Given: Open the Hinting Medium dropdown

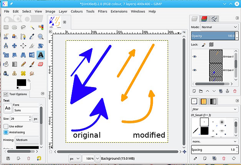Looking at the screenshot, I should click(x=27, y=140).
